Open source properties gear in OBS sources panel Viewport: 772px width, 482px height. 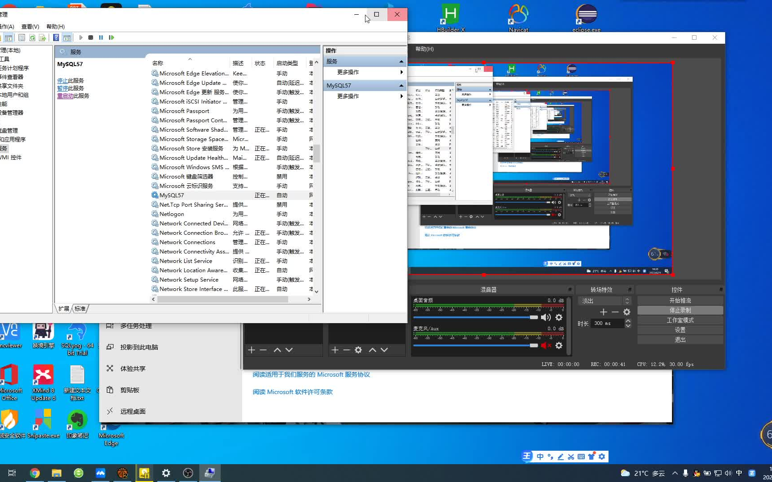click(x=358, y=350)
